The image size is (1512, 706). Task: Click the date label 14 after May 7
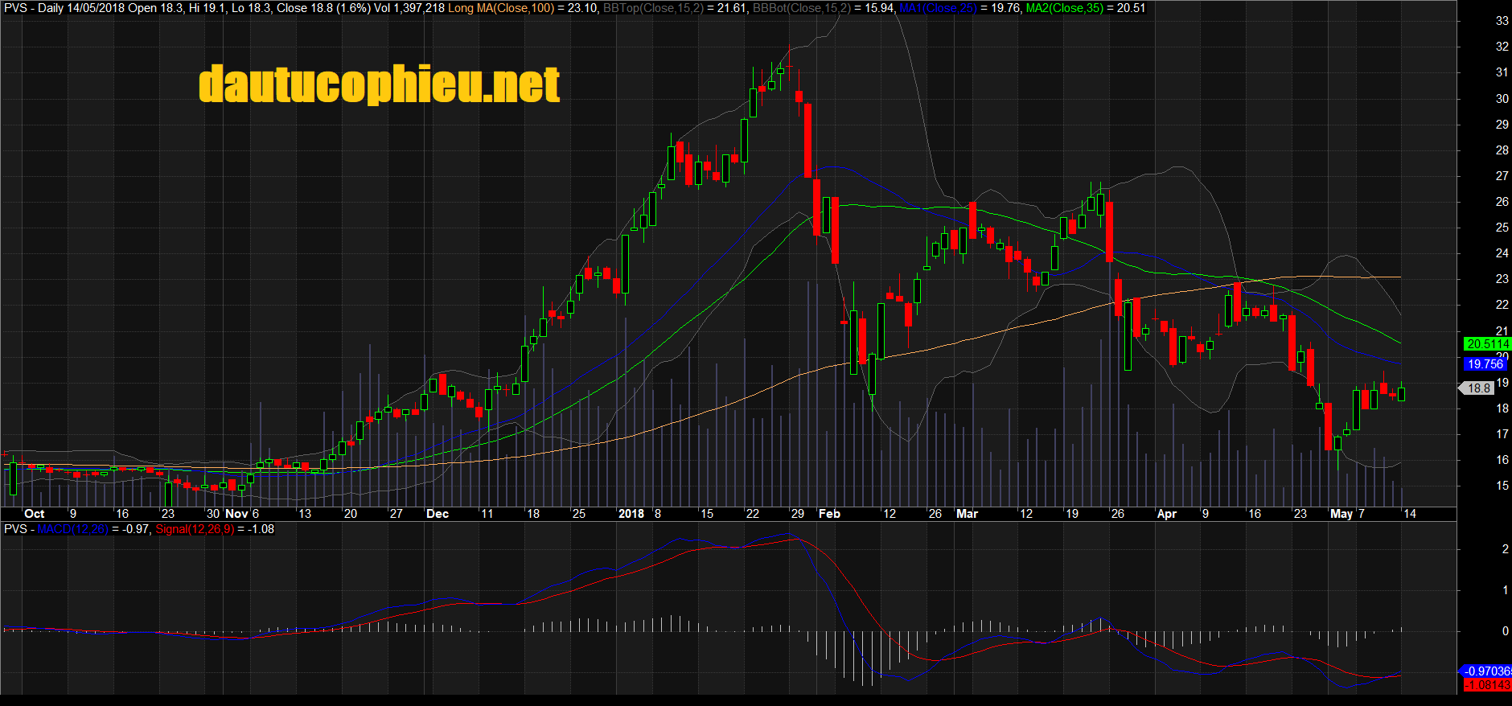pos(1409,514)
